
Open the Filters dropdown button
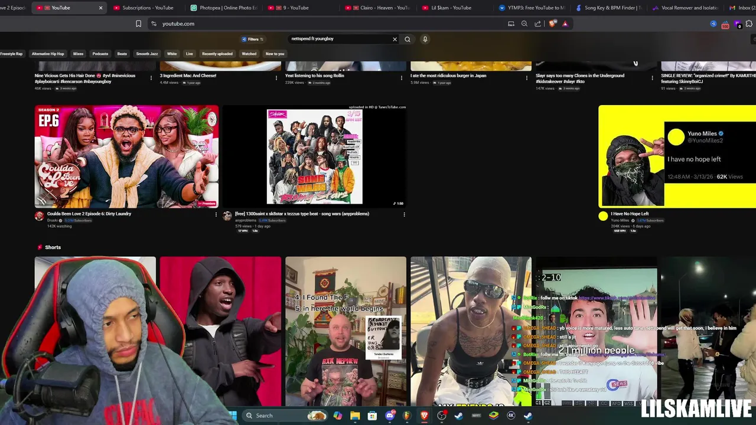pyautogui.click(x=253, y=39)
